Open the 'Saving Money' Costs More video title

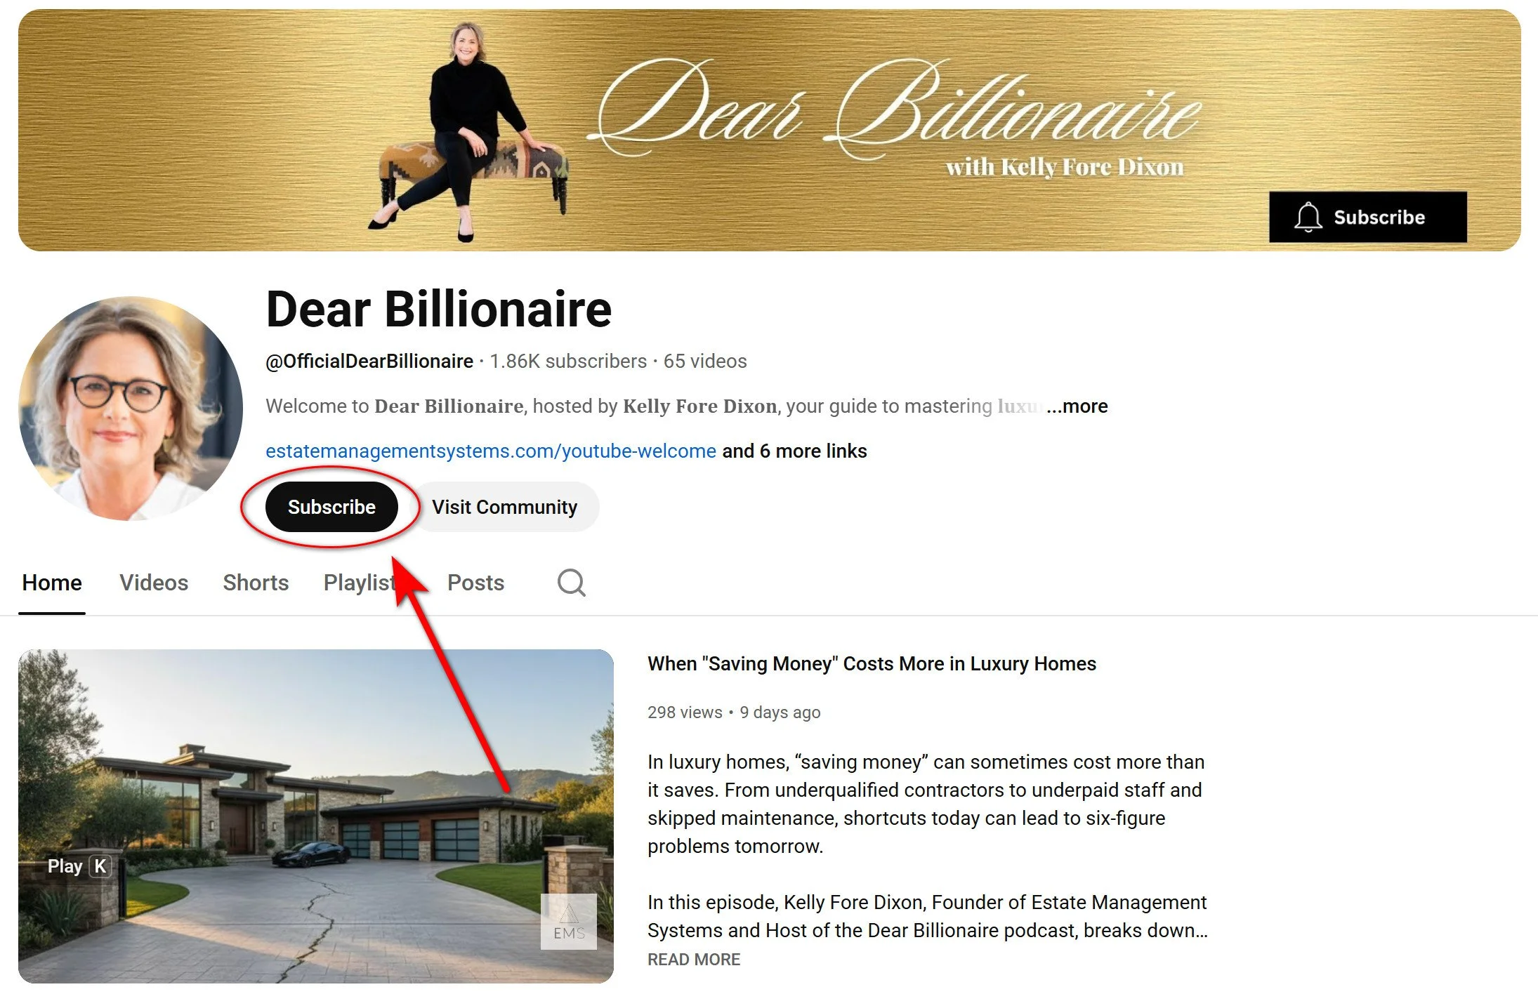point(872,663)
